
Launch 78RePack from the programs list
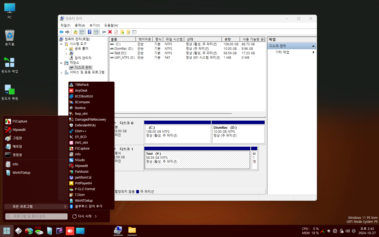[x=91, y=85]
